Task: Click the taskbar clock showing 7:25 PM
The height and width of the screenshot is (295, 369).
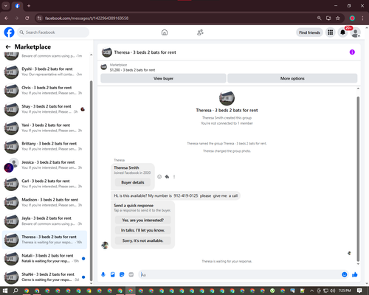Action: [x=345, y=291]
